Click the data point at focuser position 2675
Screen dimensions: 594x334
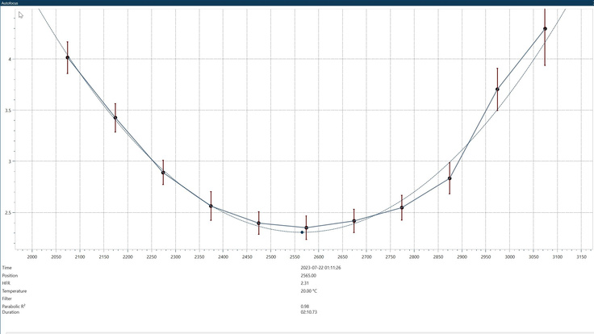click(x=353, y=221)
